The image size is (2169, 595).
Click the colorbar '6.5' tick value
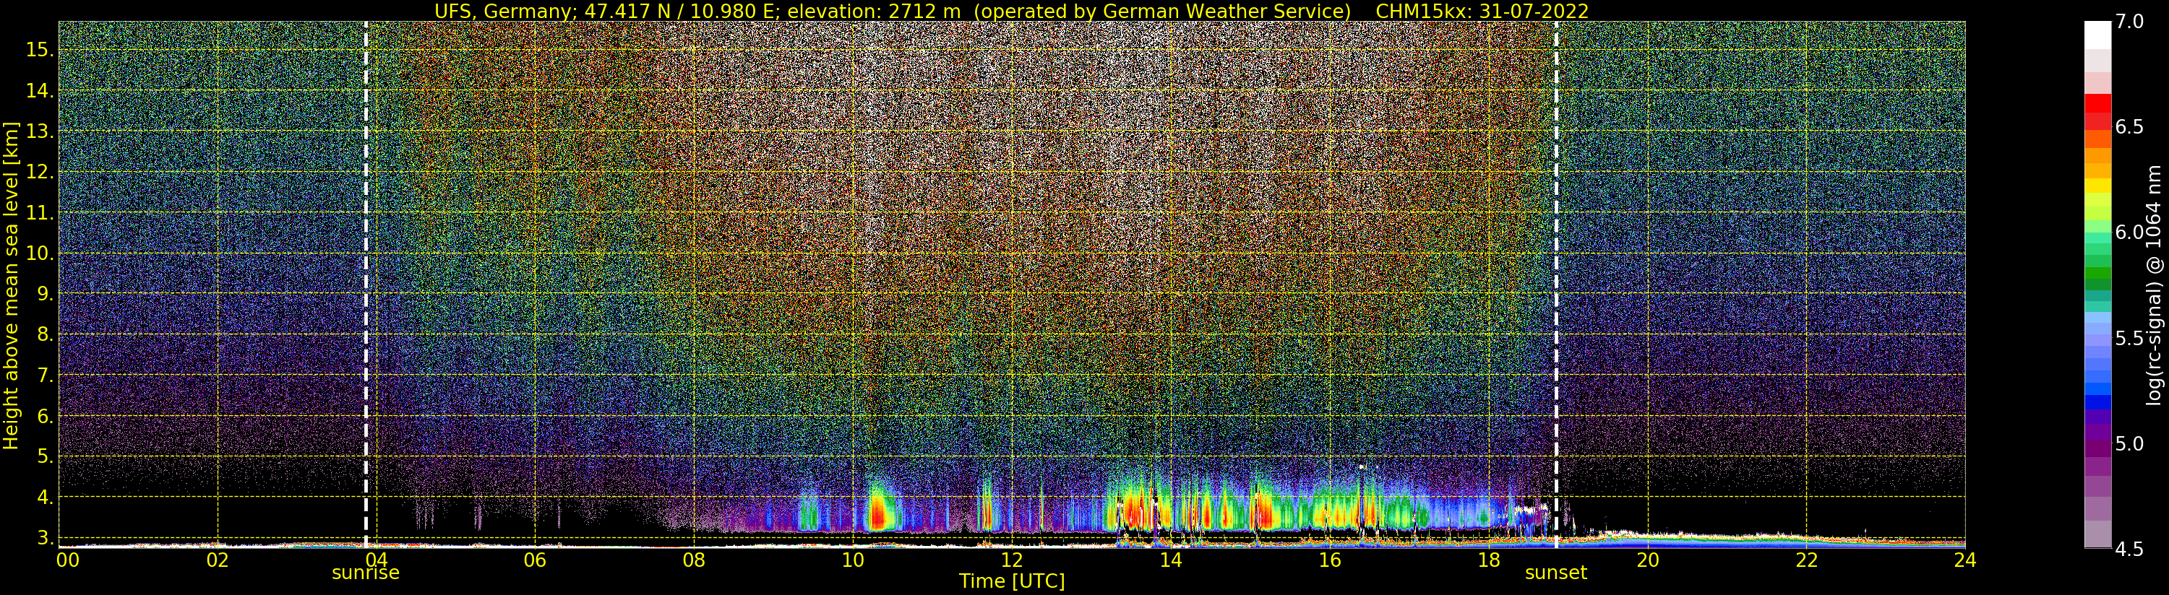pos(2129,127)
